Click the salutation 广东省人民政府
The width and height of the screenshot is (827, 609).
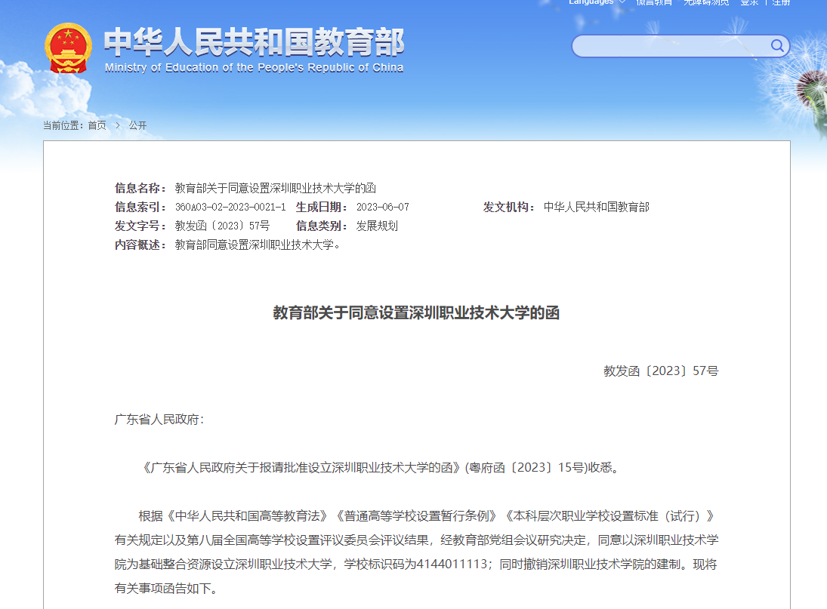(x=159, y=420)
